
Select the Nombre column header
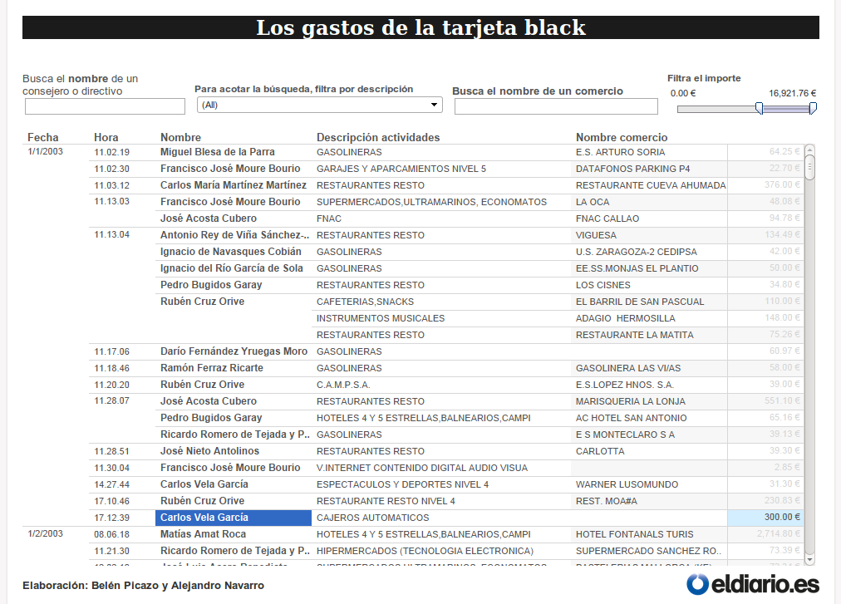pos(181,137)
